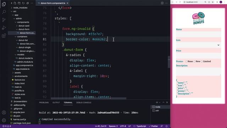Click the Description textarea in donut form
The image size is (227, 128).
pos(199,71)
